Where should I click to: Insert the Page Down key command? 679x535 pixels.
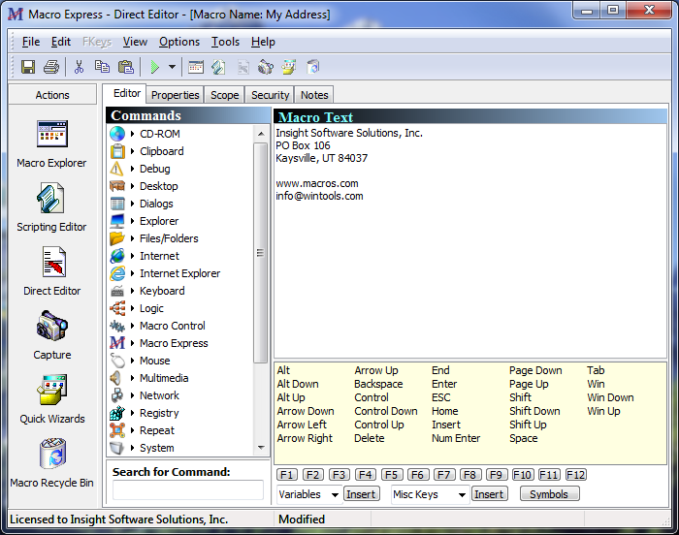[x=535, y=370]
